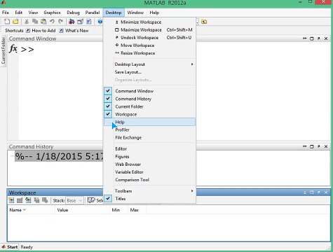Click the What's New shortcut link
333x252 pixels.
[x=74, y=31]
